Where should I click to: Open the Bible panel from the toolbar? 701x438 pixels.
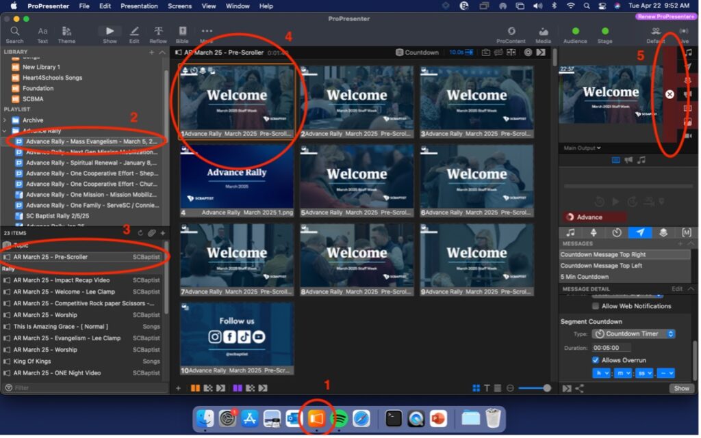[x=182, y=35]
